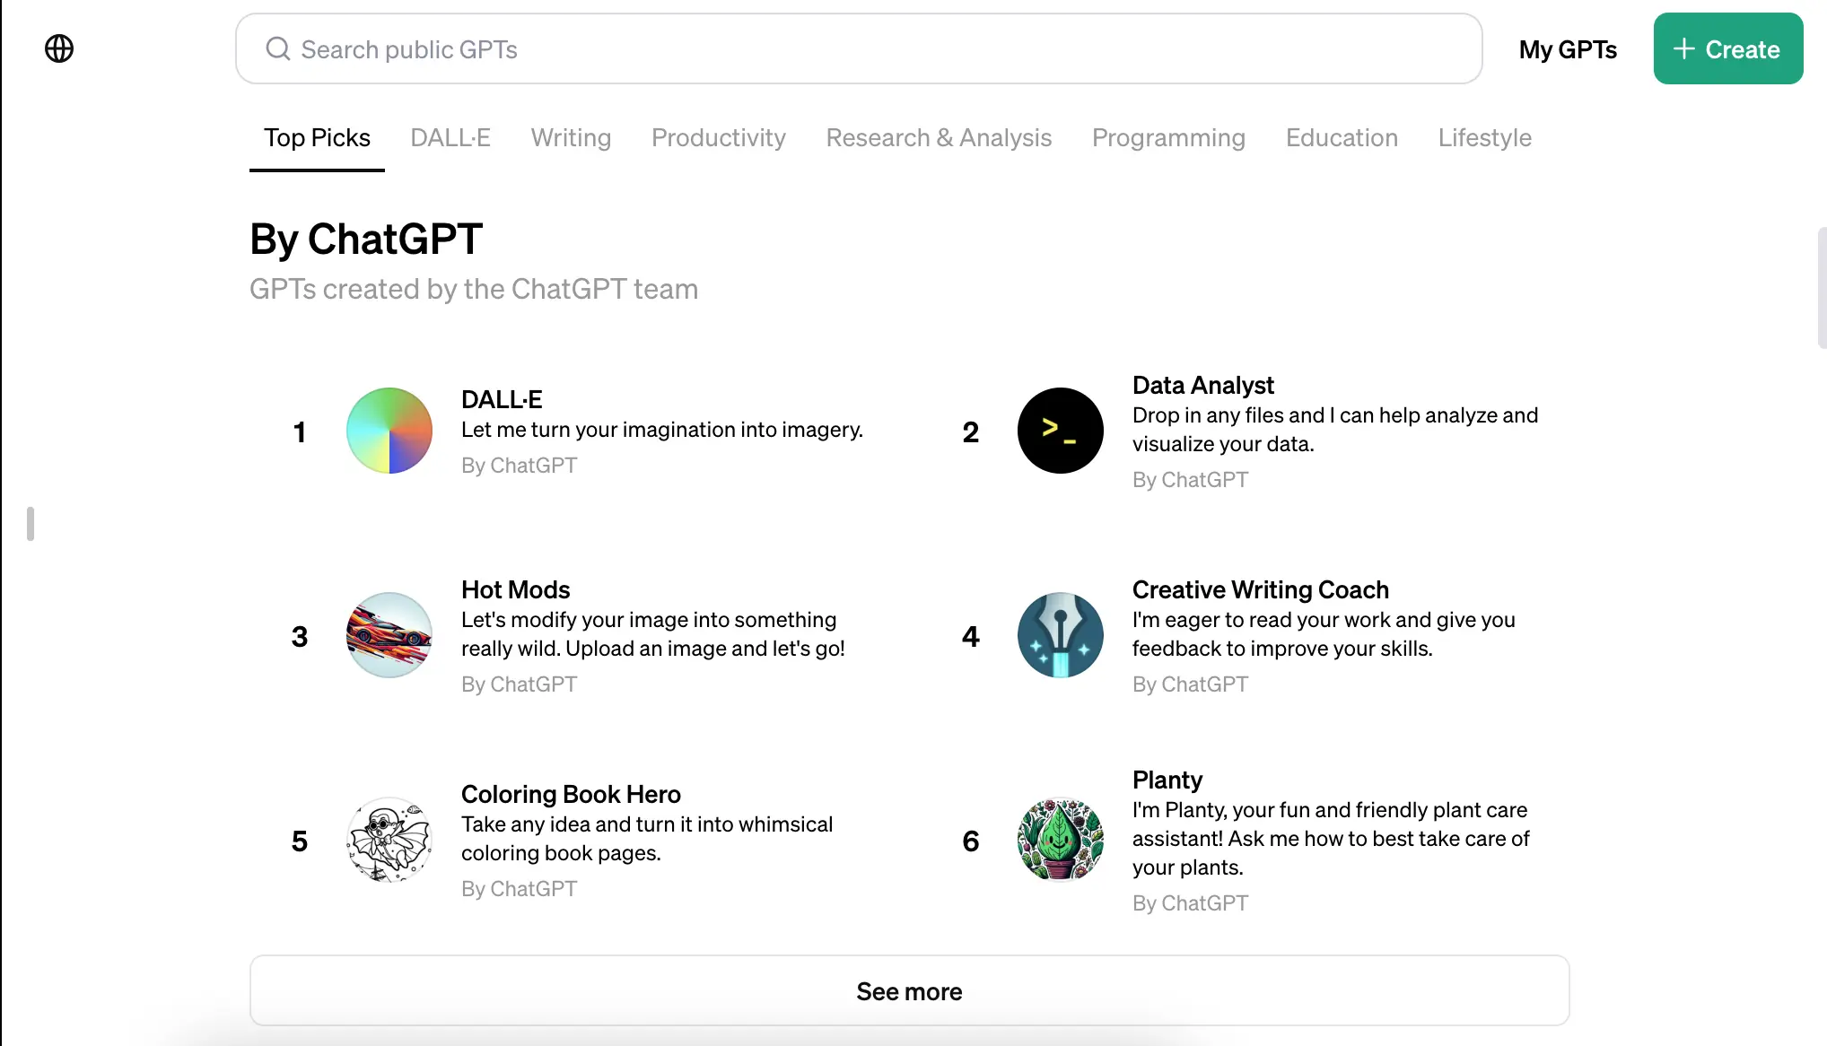Click the plus icon in Create button
The width and height of the screenshot is (1827, 1046).
(1684, 48)
